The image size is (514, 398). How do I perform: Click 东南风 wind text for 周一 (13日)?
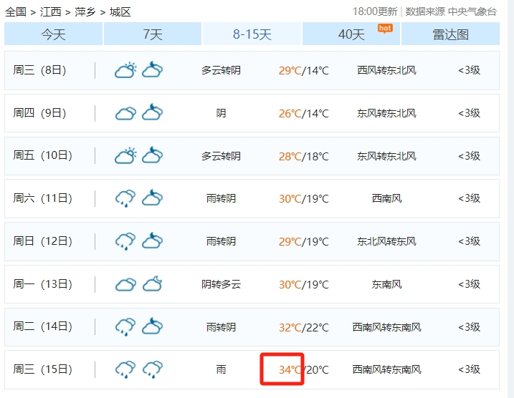[387, 284]
